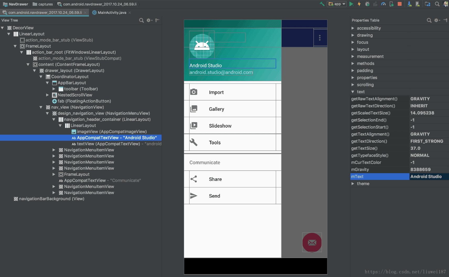Start debugging with the bug icon
This screenshot has height=277, width=449.
(x=367, y=4)
